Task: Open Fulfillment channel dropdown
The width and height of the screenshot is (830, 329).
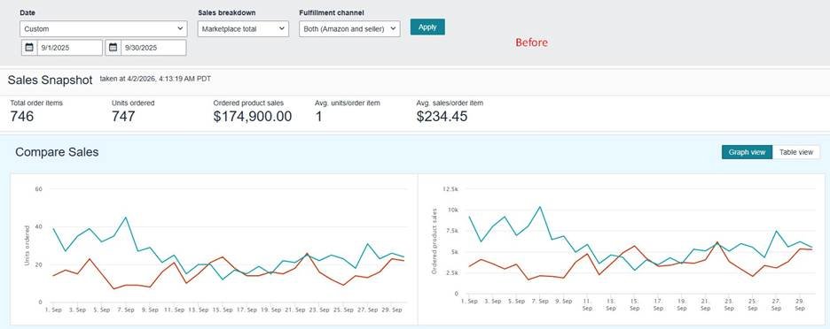Action: pos(350,29)
